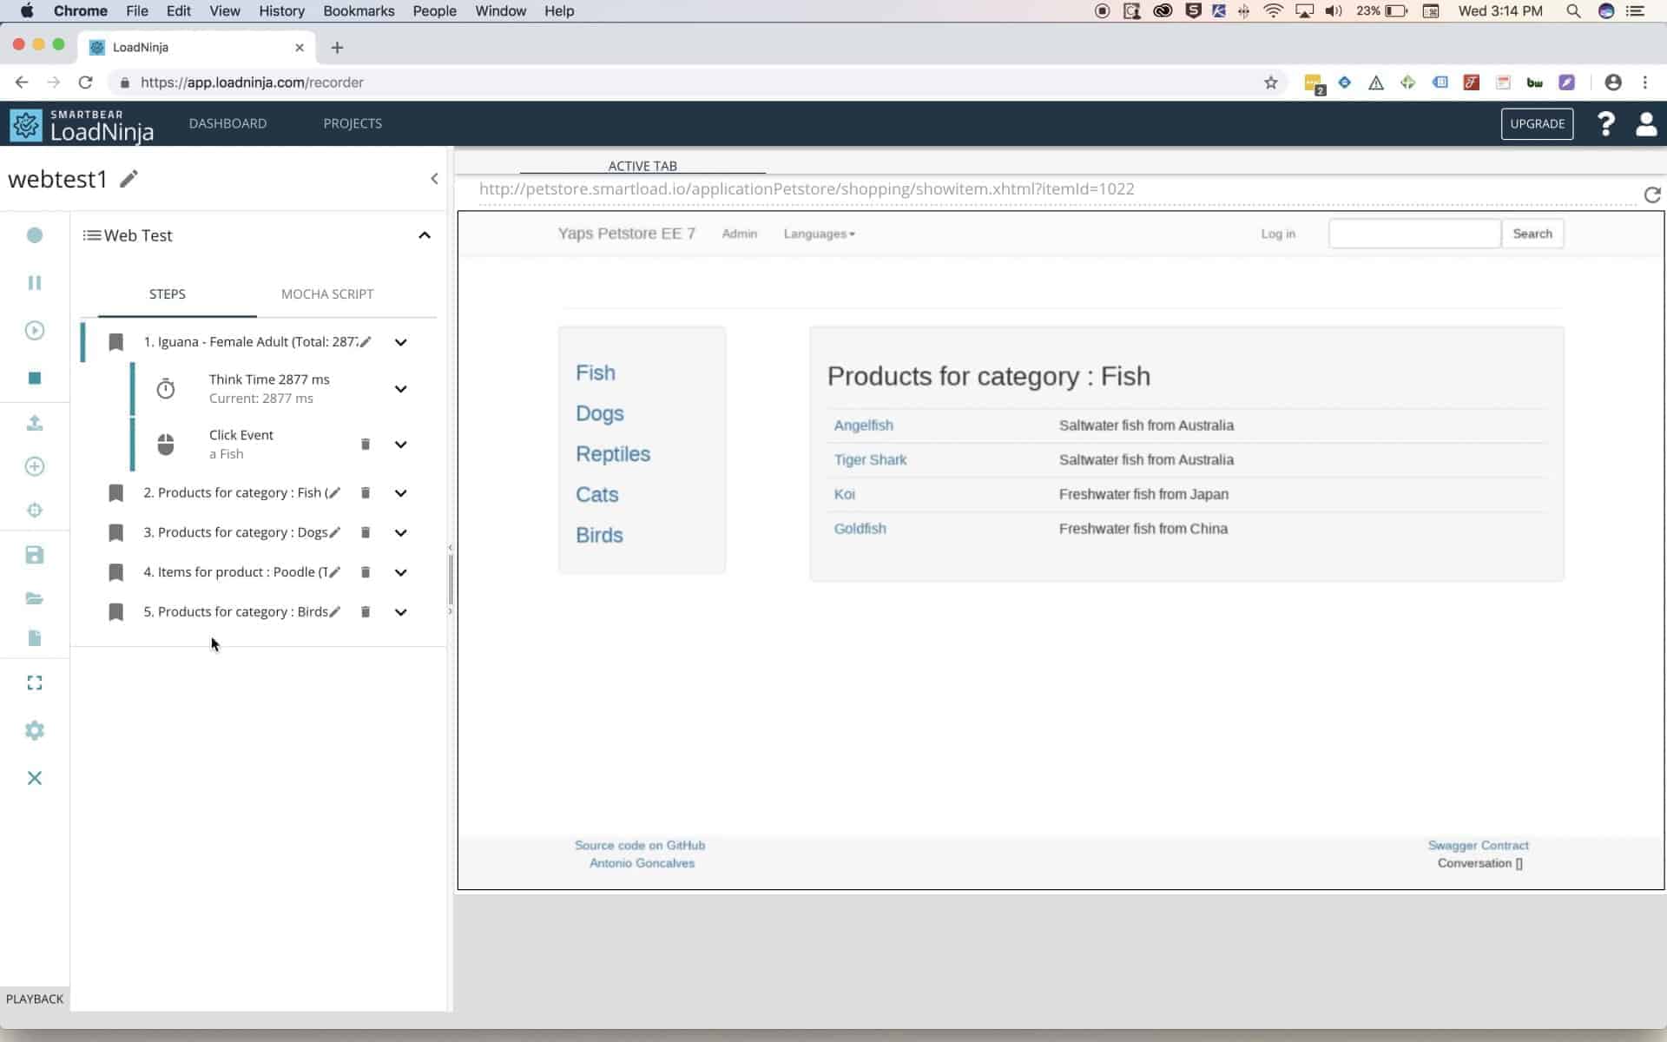
Task: Click the open folder icon in the sidebar
Action: coord(35,598)
